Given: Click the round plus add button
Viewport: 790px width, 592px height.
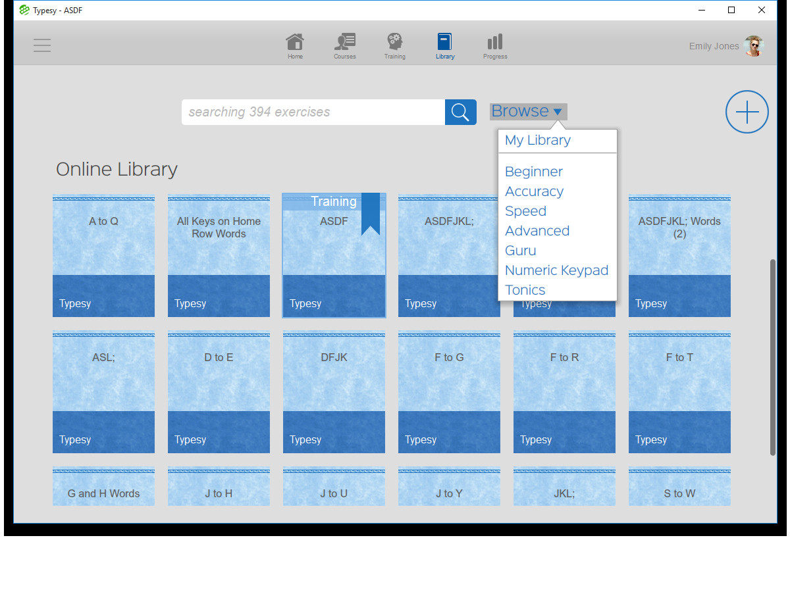Looking at the screenshot, I should [747, 112].
